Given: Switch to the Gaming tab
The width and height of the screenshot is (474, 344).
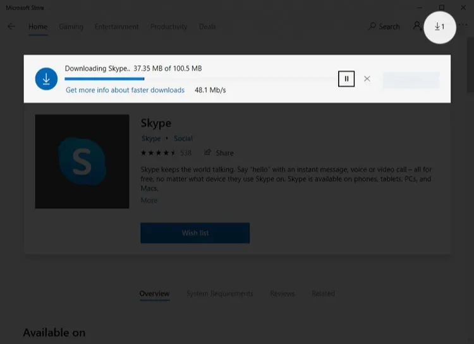Looking at the screenshot, I should point(71,27).
